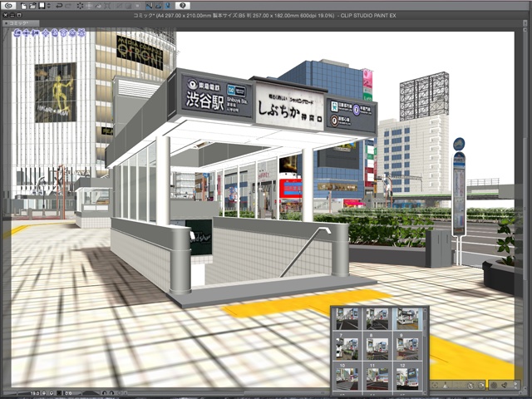Reset canvas rotation in status bar

click(119, 393)
